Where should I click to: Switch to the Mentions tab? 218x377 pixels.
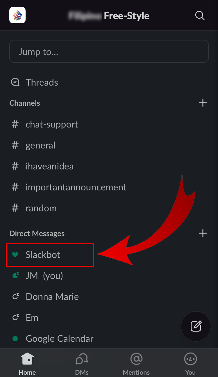136,364
